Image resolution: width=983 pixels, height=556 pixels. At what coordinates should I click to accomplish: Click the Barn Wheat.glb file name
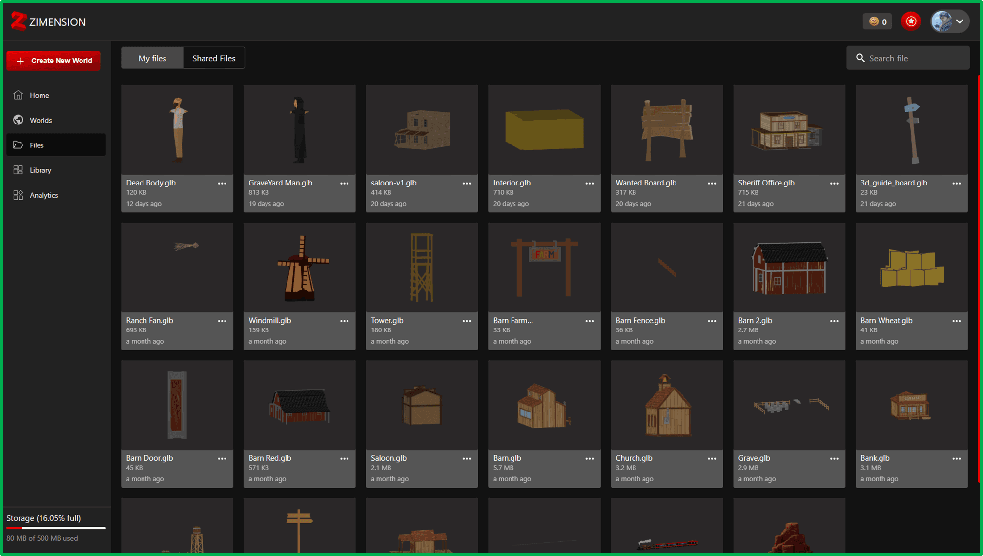[x=886, y=320]
